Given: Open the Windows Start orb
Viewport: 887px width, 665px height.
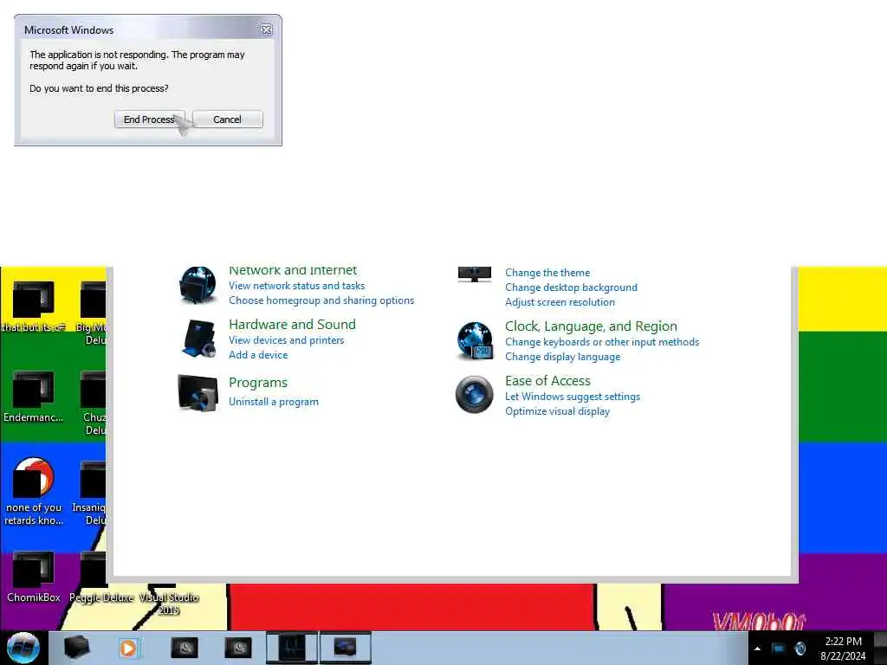Looking at the screenshot, I should pos(23,648).
